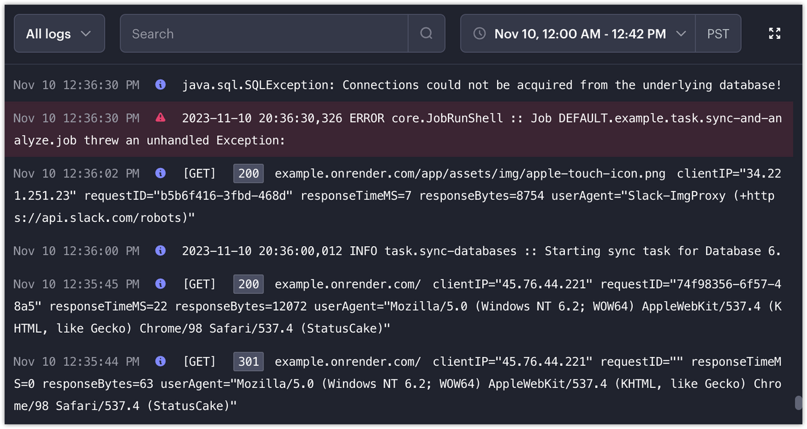
Task: Click the 200 badge on 12:35:45 request
Action: (249, 284)
